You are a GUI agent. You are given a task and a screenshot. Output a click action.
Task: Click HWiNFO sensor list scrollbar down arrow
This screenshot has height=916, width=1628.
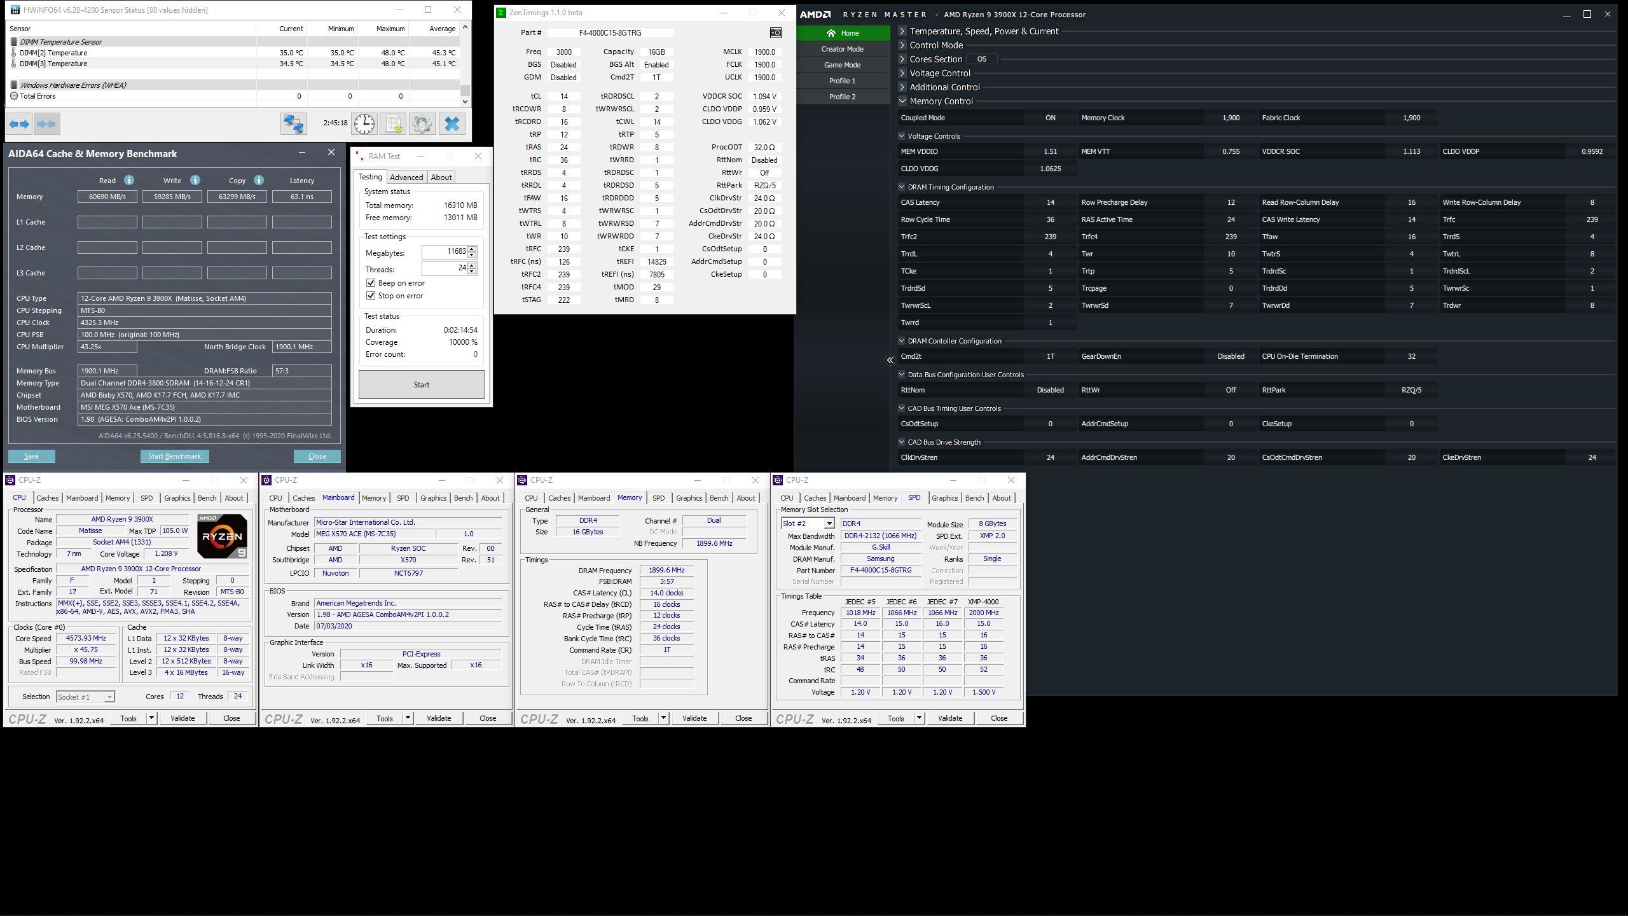pos(465,101)
